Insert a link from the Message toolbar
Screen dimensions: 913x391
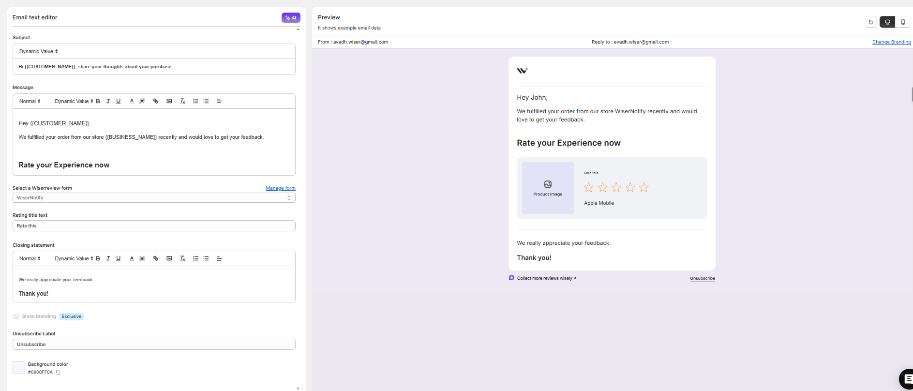point(156,101)
